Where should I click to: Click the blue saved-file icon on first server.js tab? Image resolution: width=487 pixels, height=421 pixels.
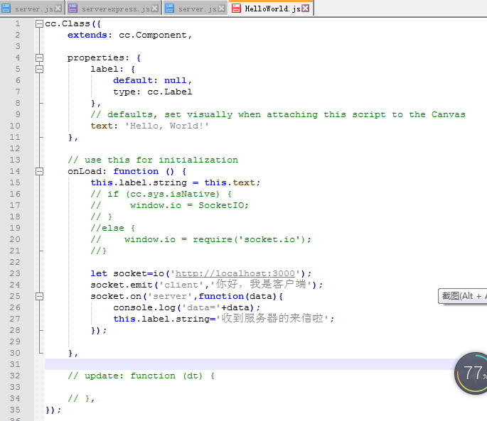pyautogui.click(x=6, y=9)
